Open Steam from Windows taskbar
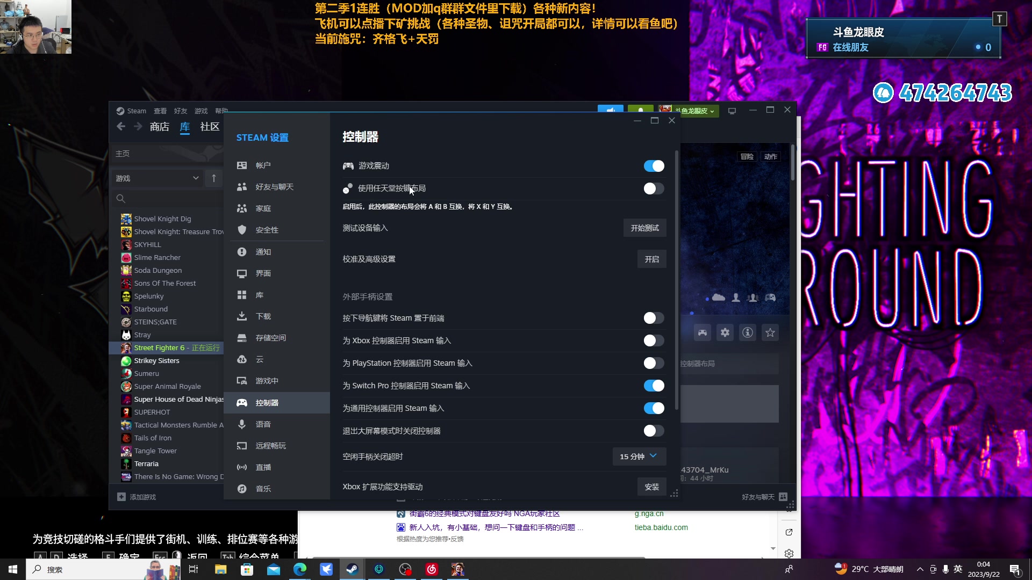This screenshot has width=1032, height=580. pos(353,569)
